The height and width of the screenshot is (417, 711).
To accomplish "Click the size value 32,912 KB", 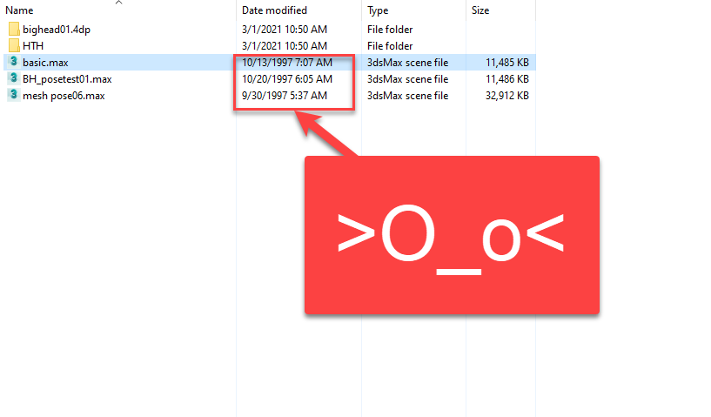I will (x=507, y=96).
